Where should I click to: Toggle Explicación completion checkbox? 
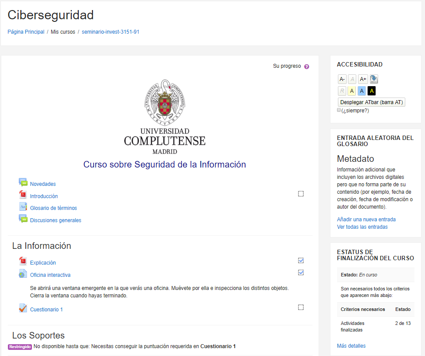pyautogui.click(x=301, y=260)
